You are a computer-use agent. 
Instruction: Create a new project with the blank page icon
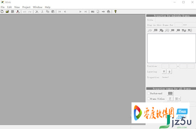[2, 12]
